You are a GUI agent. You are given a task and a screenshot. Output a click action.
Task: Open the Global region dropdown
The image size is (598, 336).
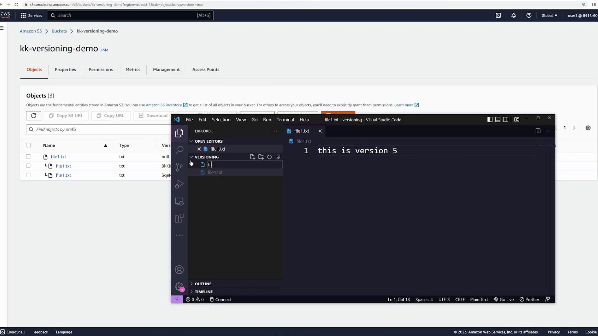(549, 15)
